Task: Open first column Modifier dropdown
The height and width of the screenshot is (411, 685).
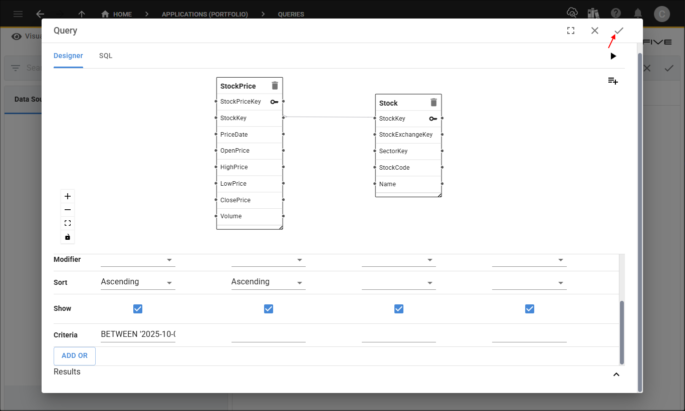Action: 138,260
